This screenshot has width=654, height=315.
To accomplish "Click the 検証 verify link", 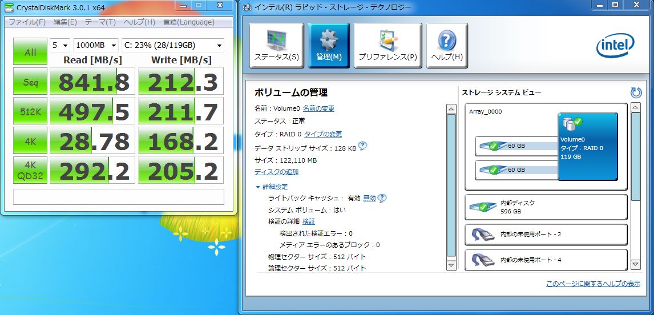I will point(309,221).
